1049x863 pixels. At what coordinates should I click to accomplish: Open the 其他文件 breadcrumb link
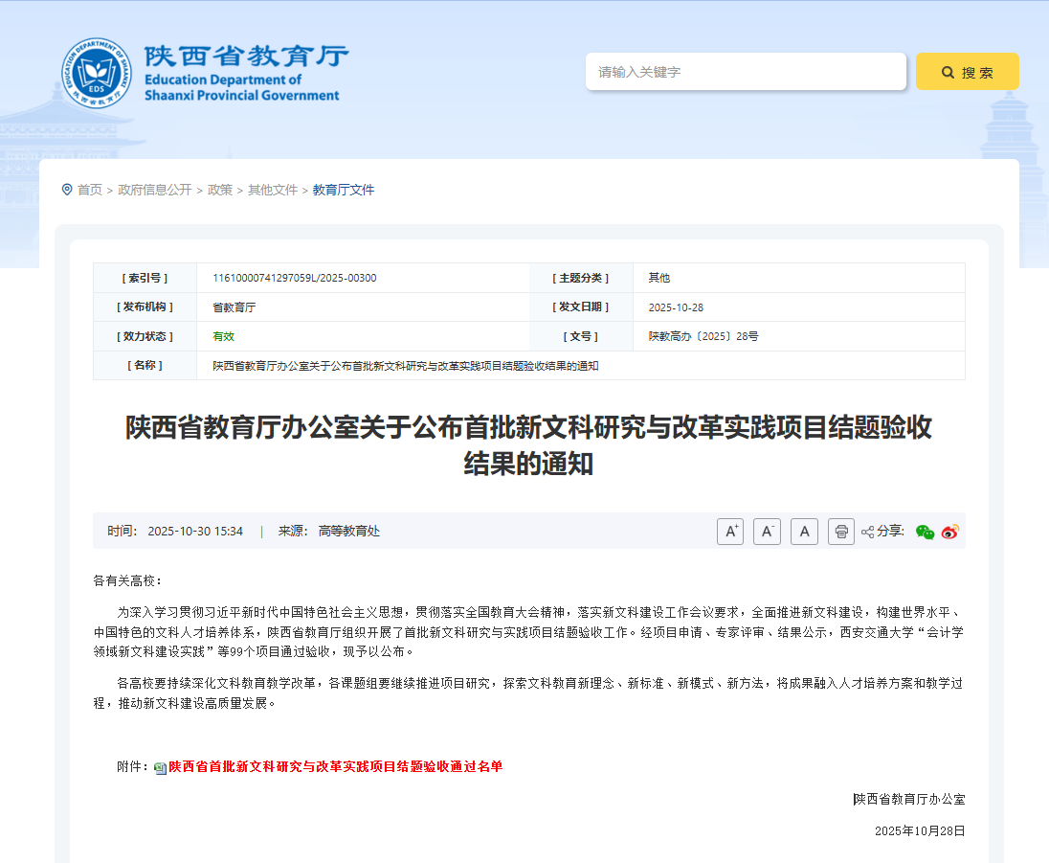coord(273,190)
